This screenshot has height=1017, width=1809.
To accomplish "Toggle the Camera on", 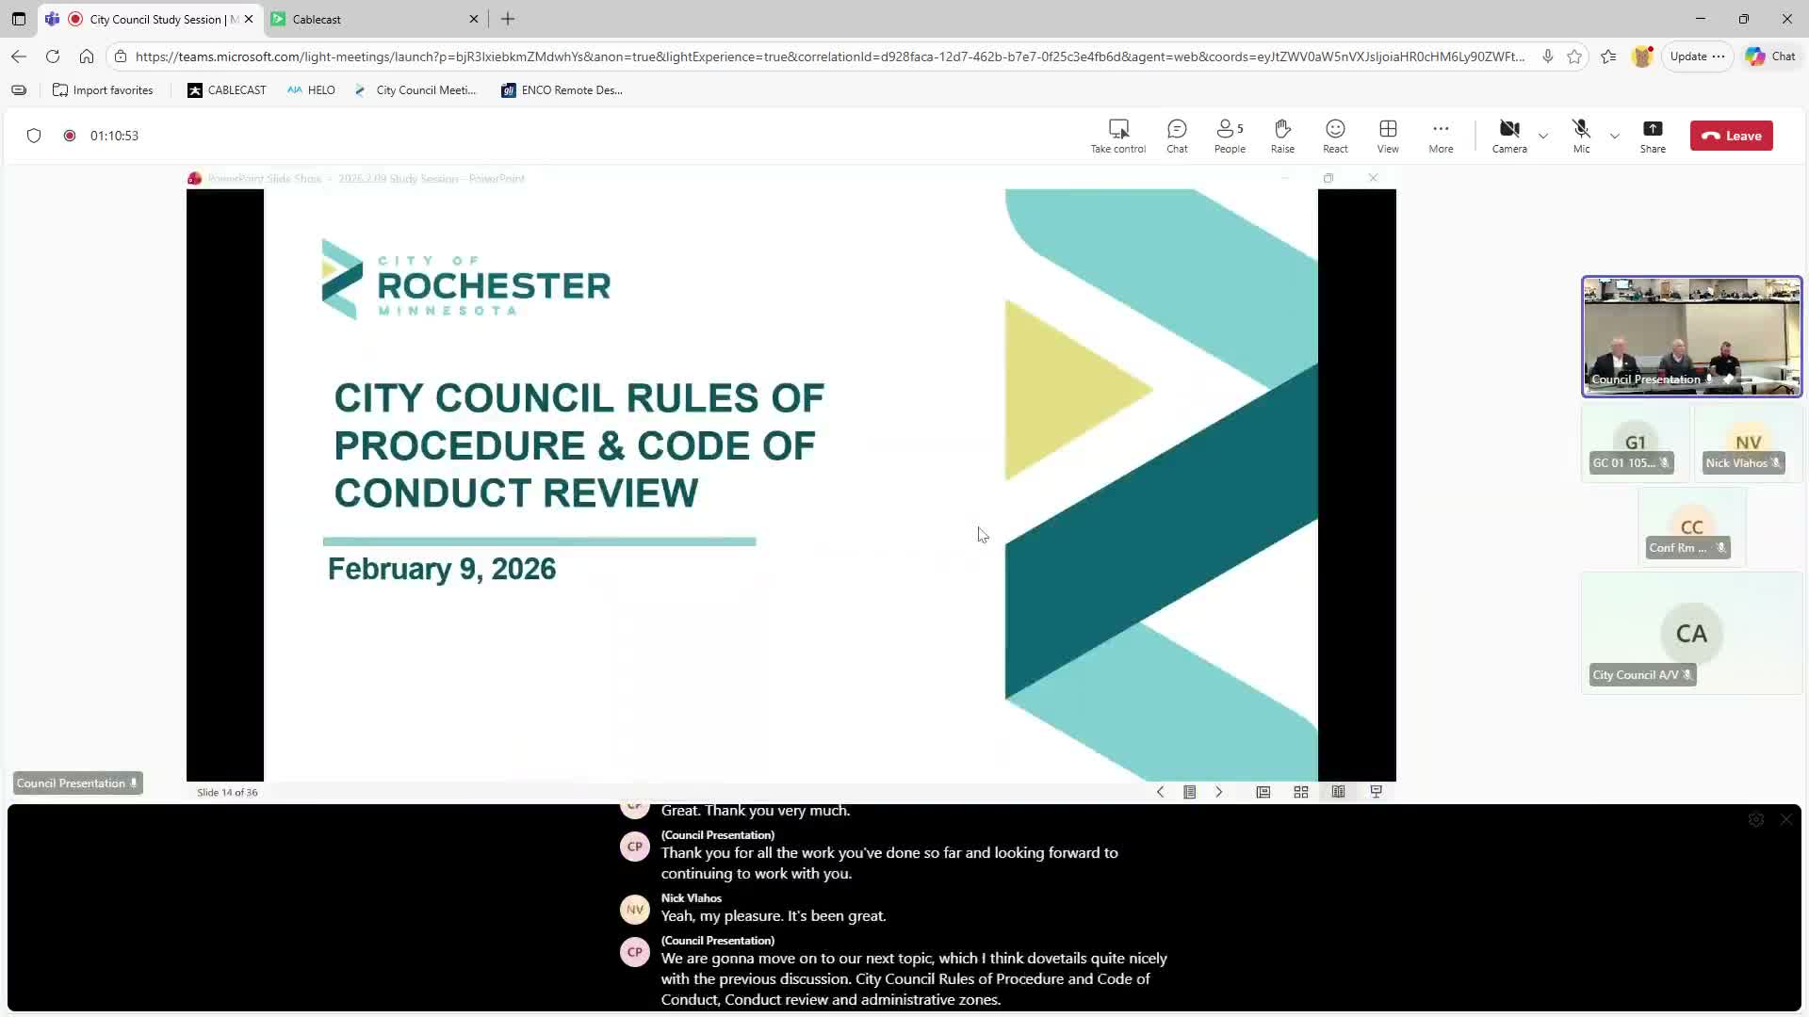I will pos(1509,135).
